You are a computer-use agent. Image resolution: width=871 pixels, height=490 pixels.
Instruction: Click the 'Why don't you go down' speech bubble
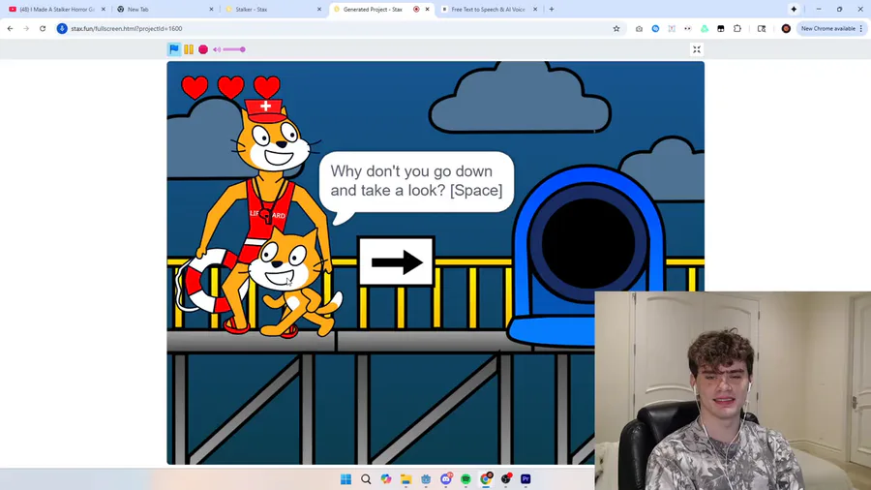point(416,181)
